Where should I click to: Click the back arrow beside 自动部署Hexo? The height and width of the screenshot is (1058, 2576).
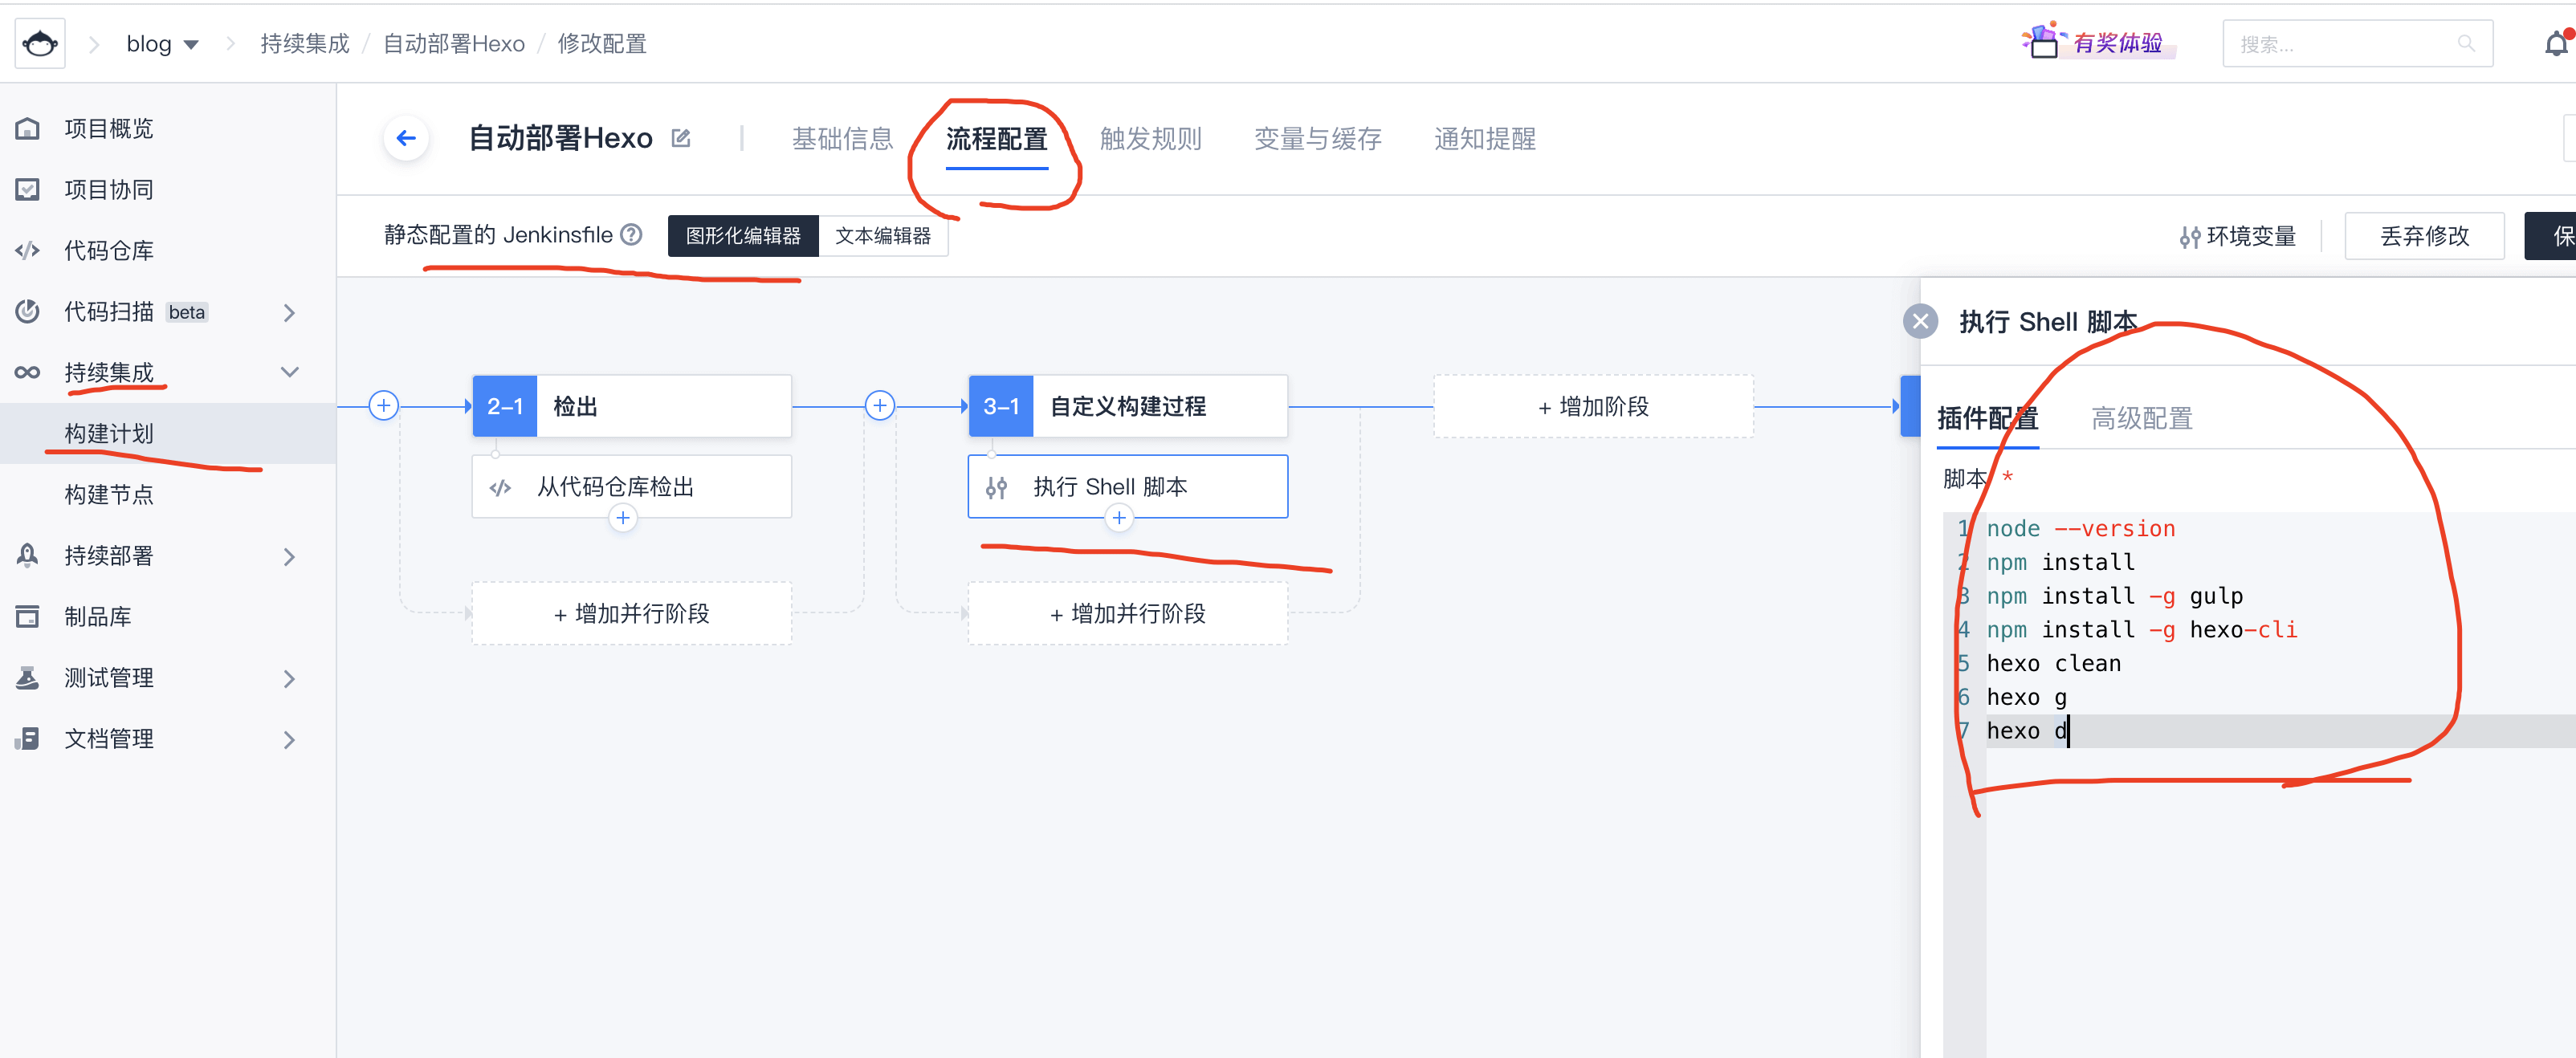406,138
